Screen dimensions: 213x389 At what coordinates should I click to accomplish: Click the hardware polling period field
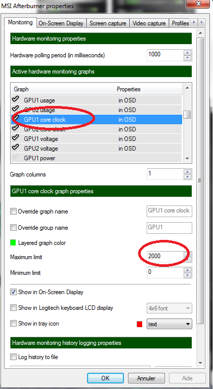coord(165,55)
